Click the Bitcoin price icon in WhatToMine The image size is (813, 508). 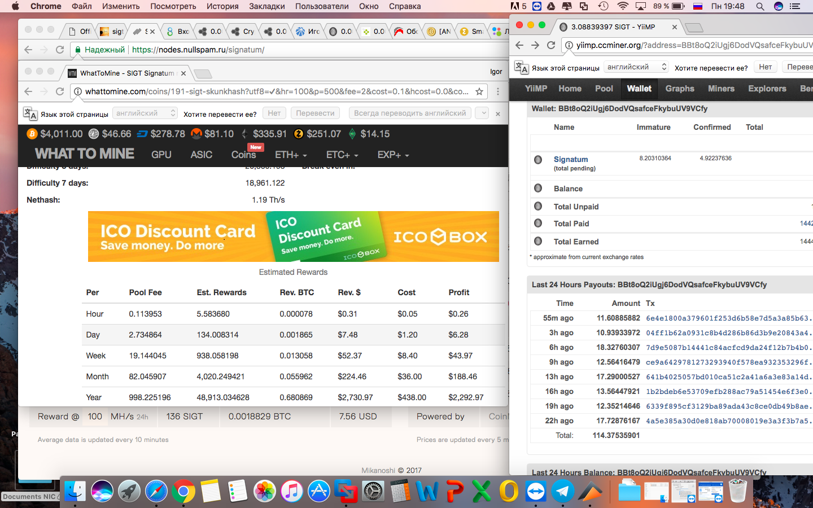pos(32,134)
